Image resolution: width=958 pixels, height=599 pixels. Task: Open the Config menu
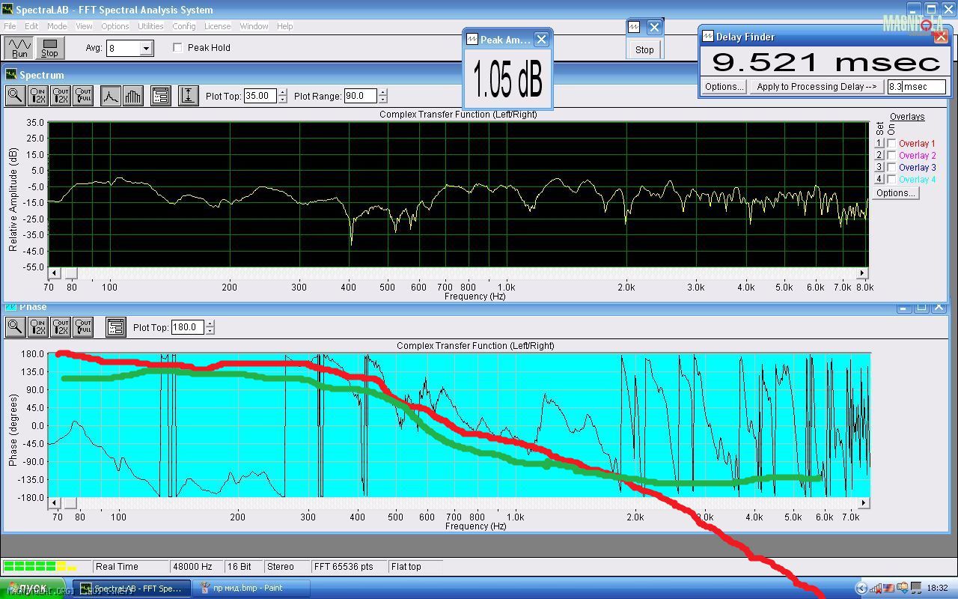pos(184,26)
